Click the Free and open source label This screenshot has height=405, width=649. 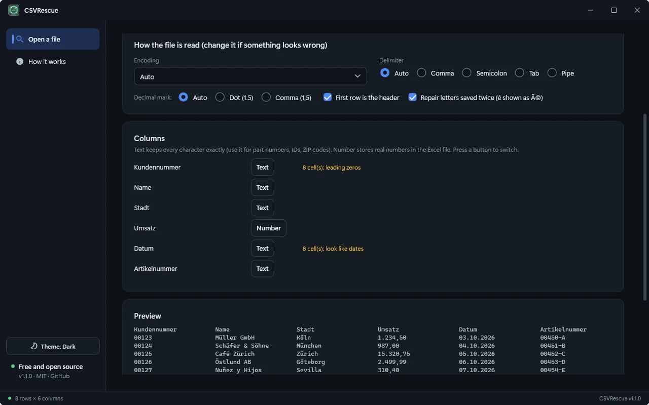click(51, 367)
